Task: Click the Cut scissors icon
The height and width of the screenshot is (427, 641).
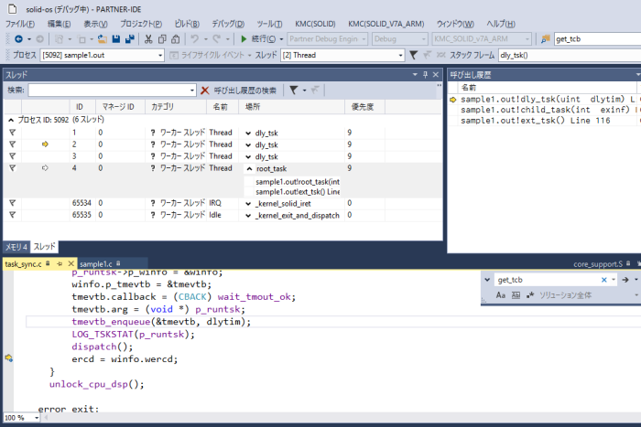Action: click(147, 39)
